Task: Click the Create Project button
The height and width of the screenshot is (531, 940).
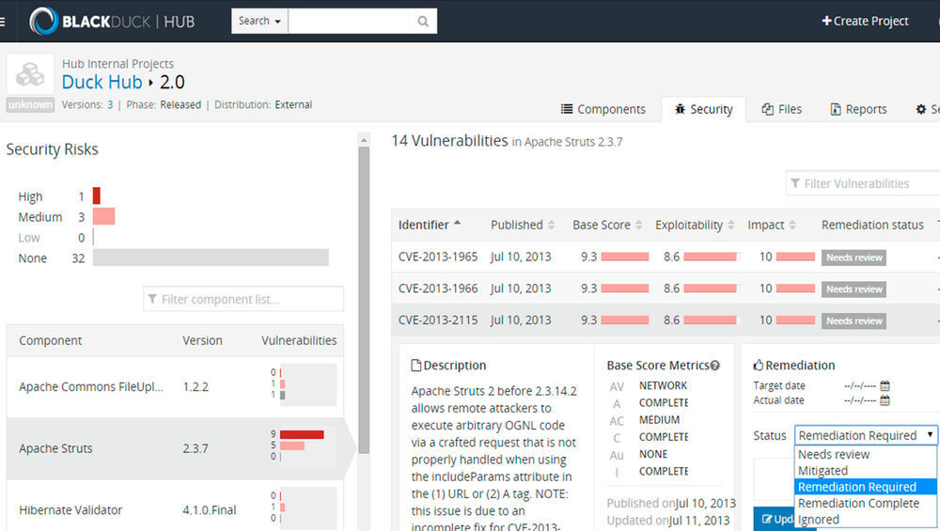Action: click(865, 21)
